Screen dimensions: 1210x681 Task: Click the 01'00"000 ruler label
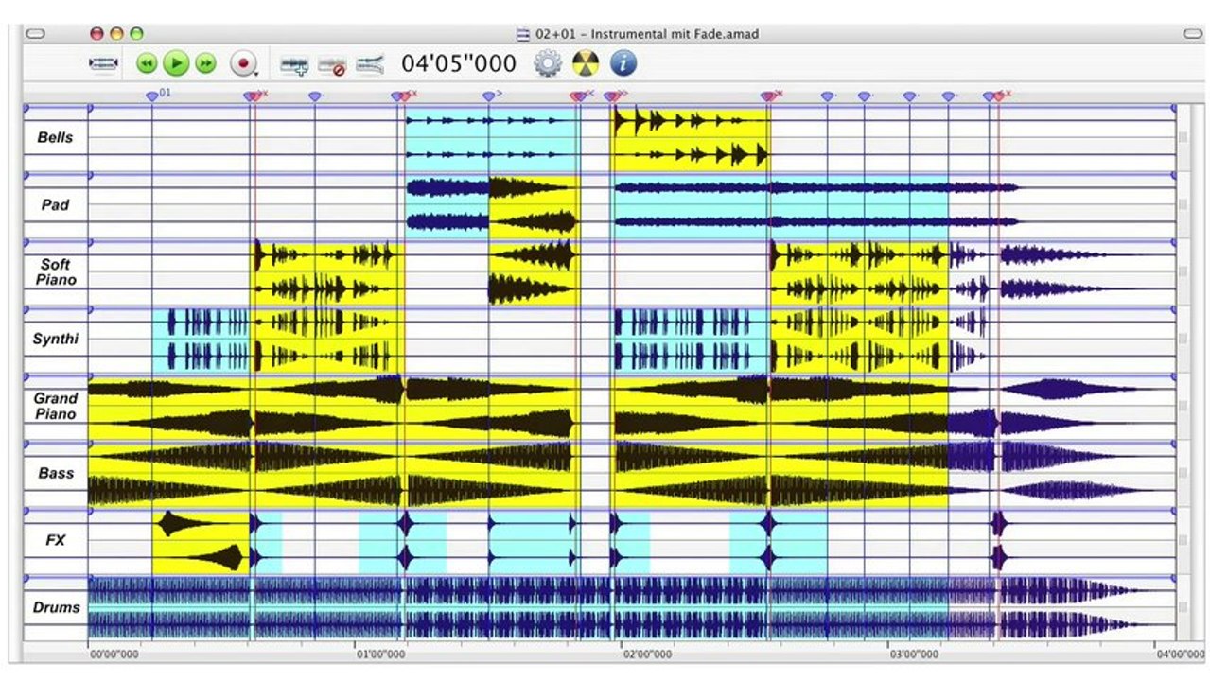380,654
